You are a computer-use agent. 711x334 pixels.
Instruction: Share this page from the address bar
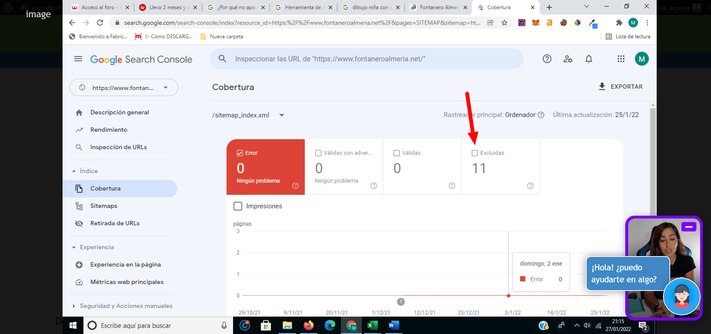[490, 23]
